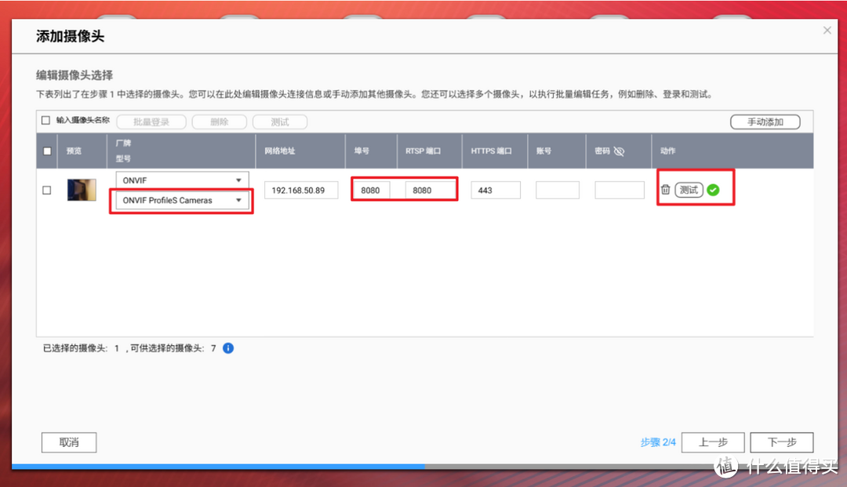
Task: Toggle the password visibility eye icon in 密码 header
Action: pyautogui.click(x=620, y=151)
